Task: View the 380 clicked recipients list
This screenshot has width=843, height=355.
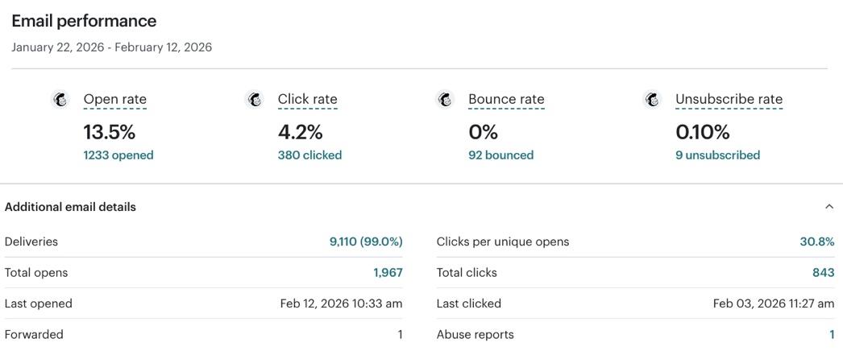Action: (309, 155)
